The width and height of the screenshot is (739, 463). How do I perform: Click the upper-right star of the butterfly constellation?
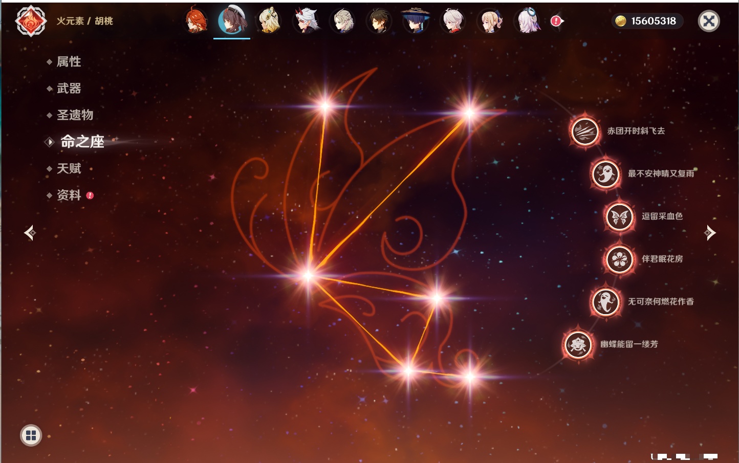point(469,113)
